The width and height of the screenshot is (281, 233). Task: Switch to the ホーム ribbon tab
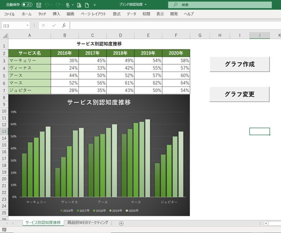[26, 14]
